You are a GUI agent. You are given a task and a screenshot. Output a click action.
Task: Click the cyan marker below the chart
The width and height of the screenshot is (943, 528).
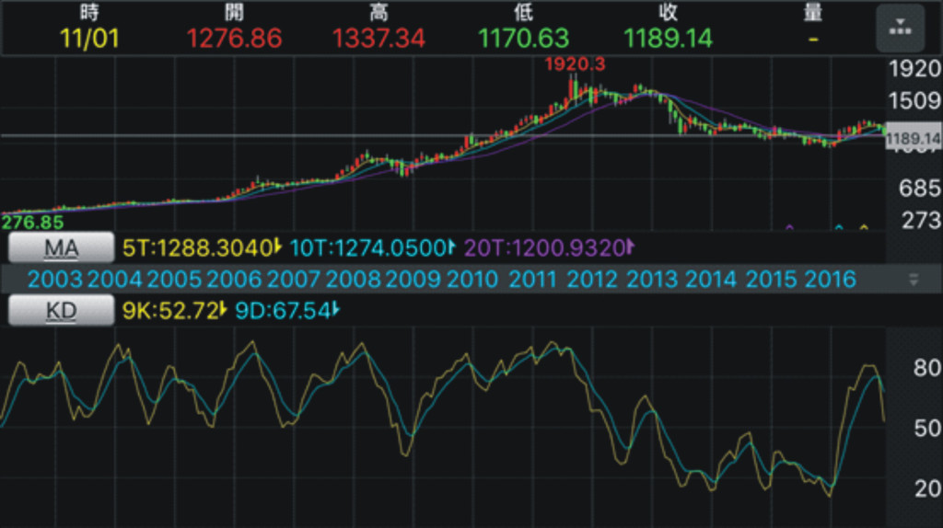pos(839,226)
